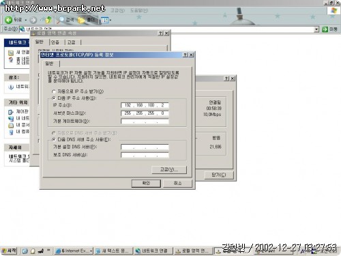Viewport: 341px width, 256px height.
Task: Click Internet Explorer quick launch icon
Action: (x=25, y=251)
